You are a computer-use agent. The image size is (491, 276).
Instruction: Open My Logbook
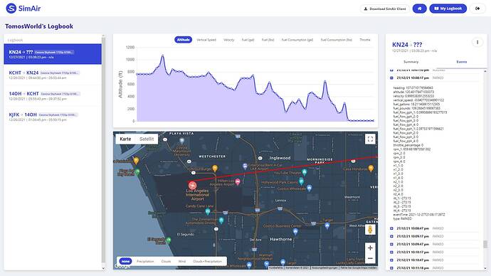click(x=448, y=9)
